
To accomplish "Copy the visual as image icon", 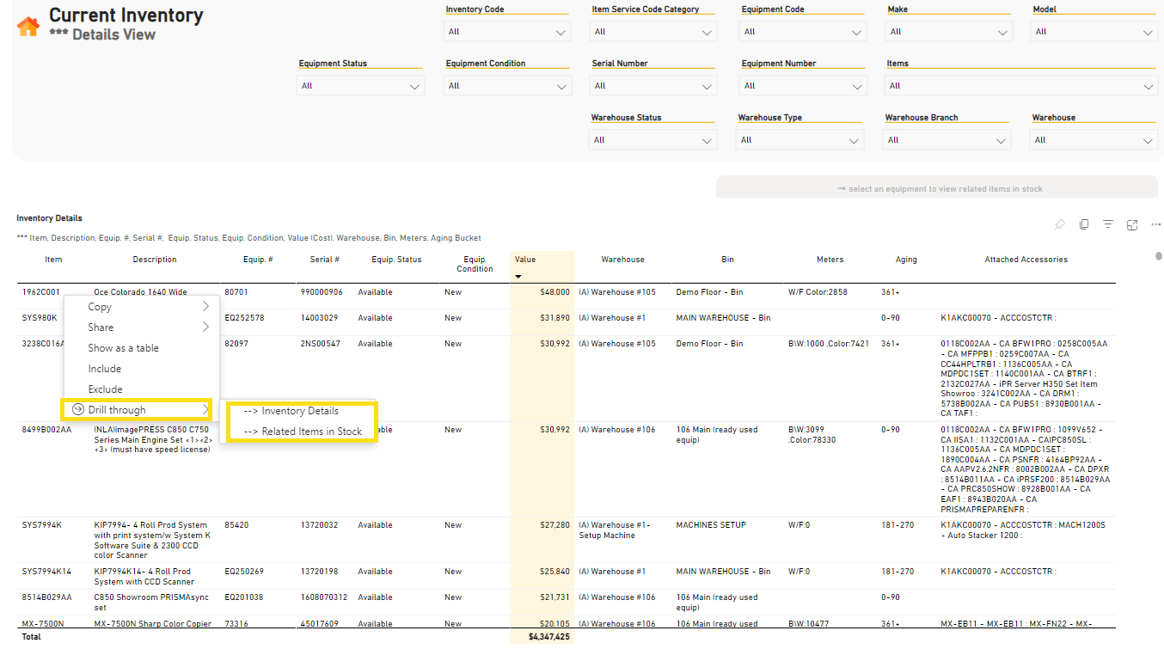I will pyautogui.click(x=1084, y=224).
